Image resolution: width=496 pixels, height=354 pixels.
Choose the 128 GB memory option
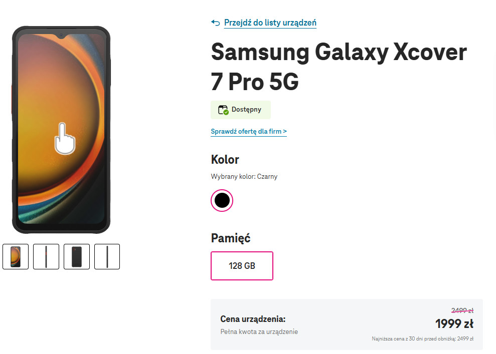click(x=242, y=265)
